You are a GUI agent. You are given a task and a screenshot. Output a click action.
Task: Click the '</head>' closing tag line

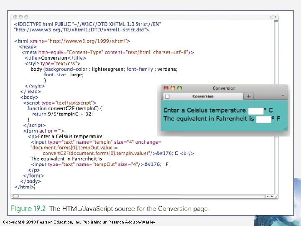coord(31,92)
